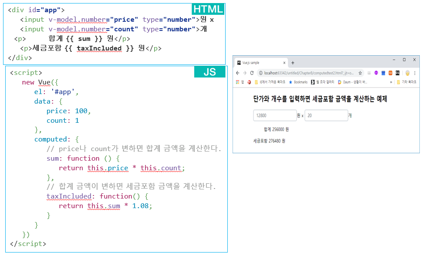Viewport: 422px width, 256px height.
Task: Click the count input showing 20
Action: click(326, 115)
